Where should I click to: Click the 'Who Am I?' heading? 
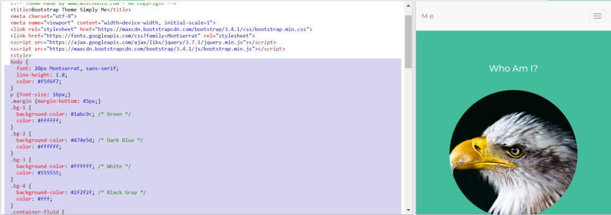coord(513,69)
